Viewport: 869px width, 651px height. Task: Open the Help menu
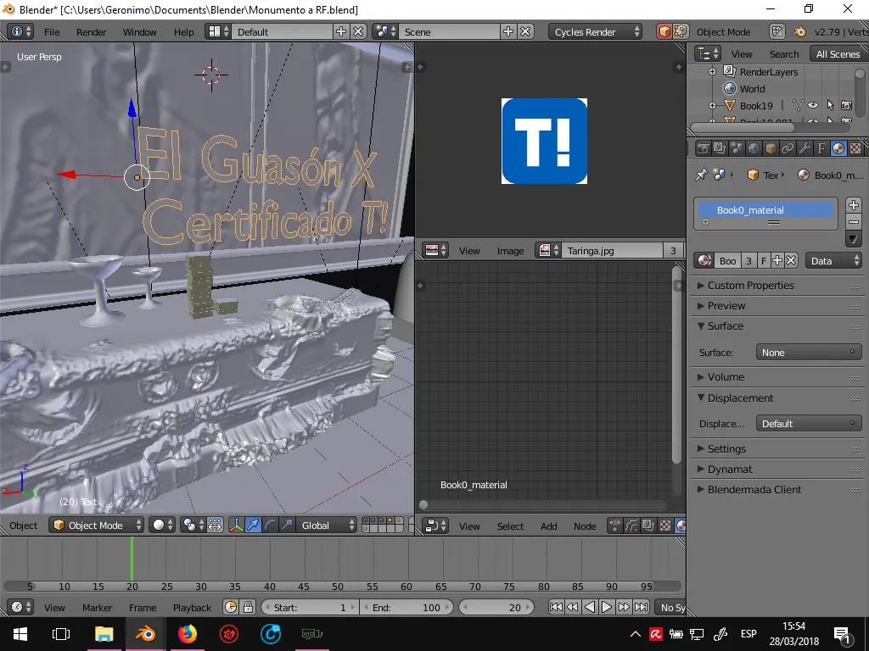point(184,32)
